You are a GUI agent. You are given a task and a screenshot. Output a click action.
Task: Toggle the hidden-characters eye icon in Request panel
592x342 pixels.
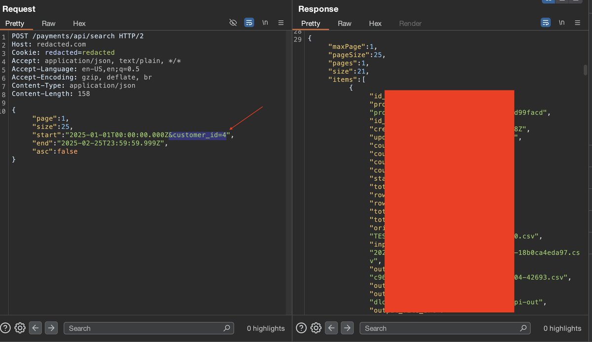[233, 23]
